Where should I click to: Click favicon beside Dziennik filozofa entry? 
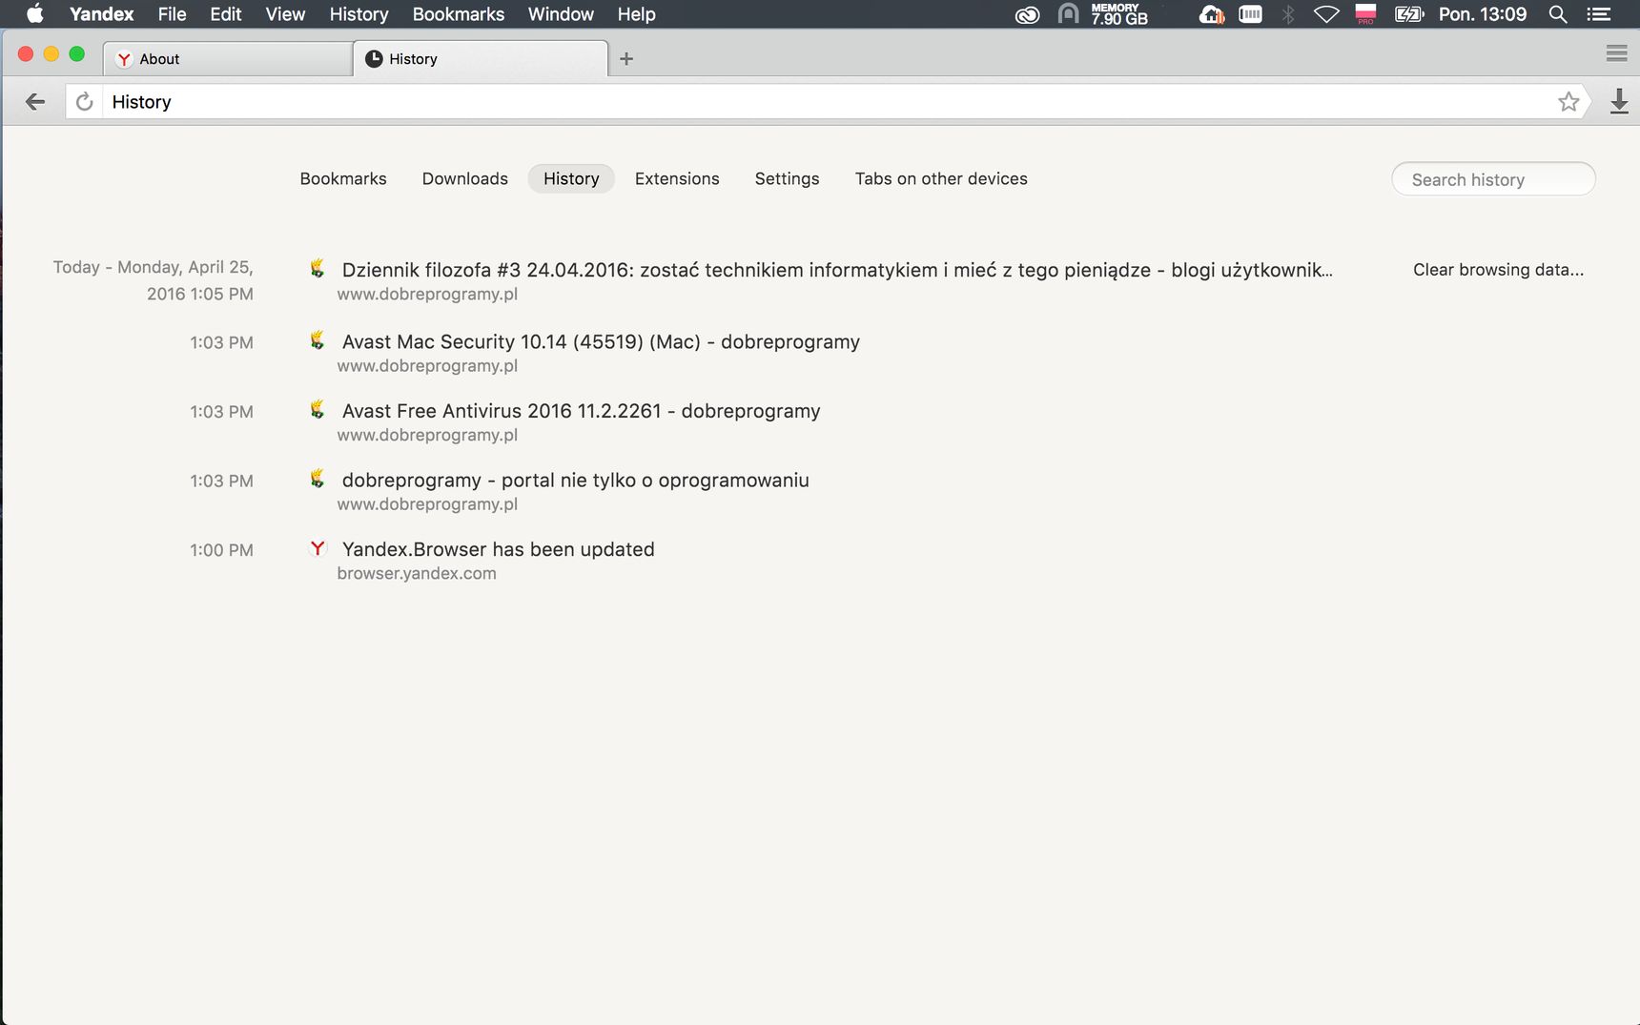point(318,269)
